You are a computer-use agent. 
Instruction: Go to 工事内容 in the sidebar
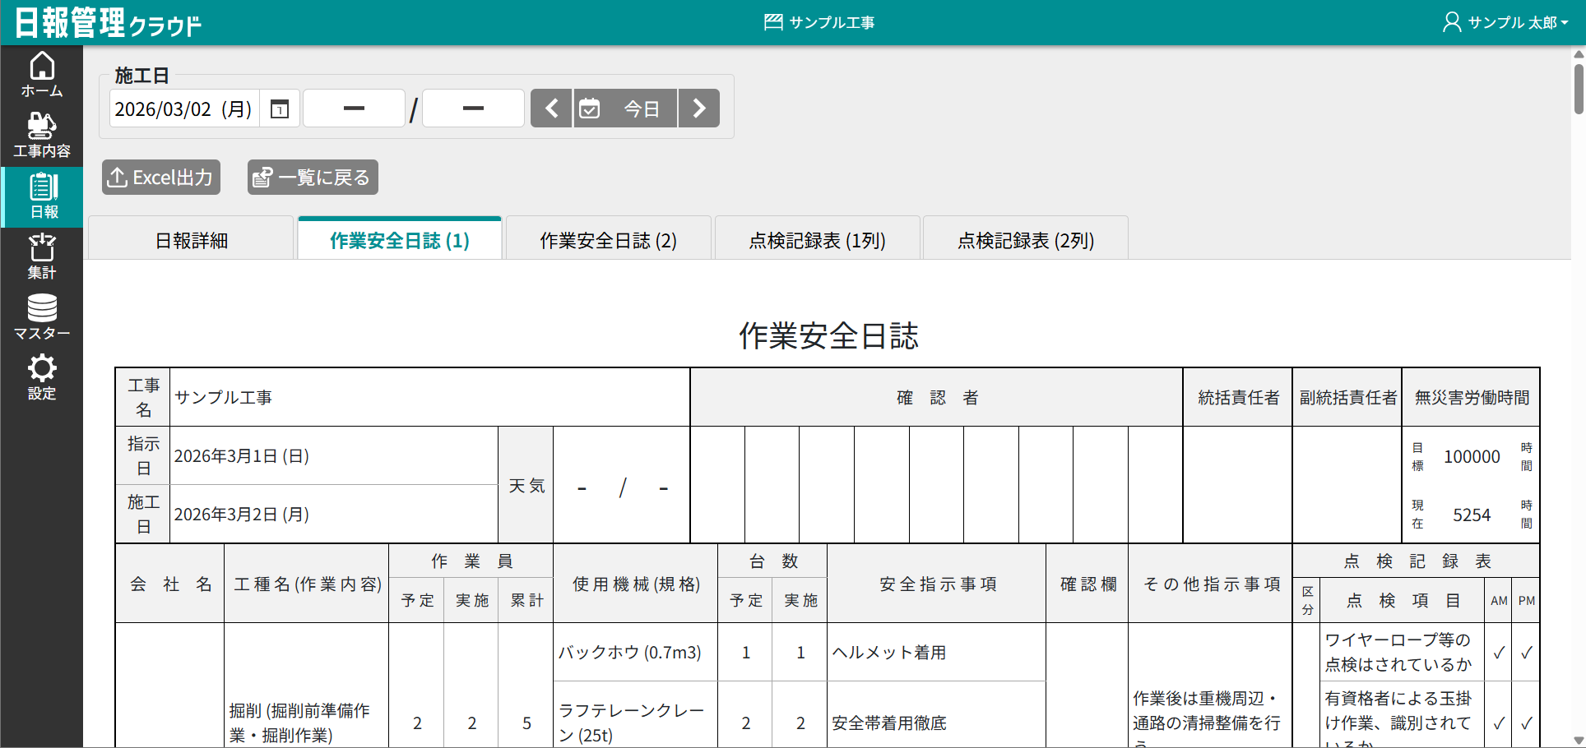pos(42,136)
